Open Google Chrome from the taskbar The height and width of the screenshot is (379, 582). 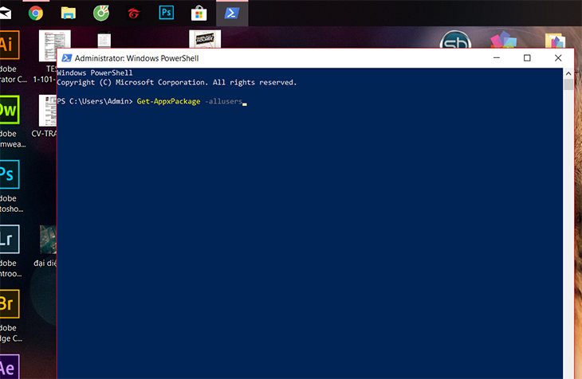click(x=36, y=14)
